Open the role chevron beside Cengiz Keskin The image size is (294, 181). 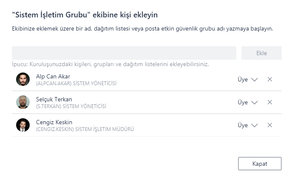(x=255, y=125)
